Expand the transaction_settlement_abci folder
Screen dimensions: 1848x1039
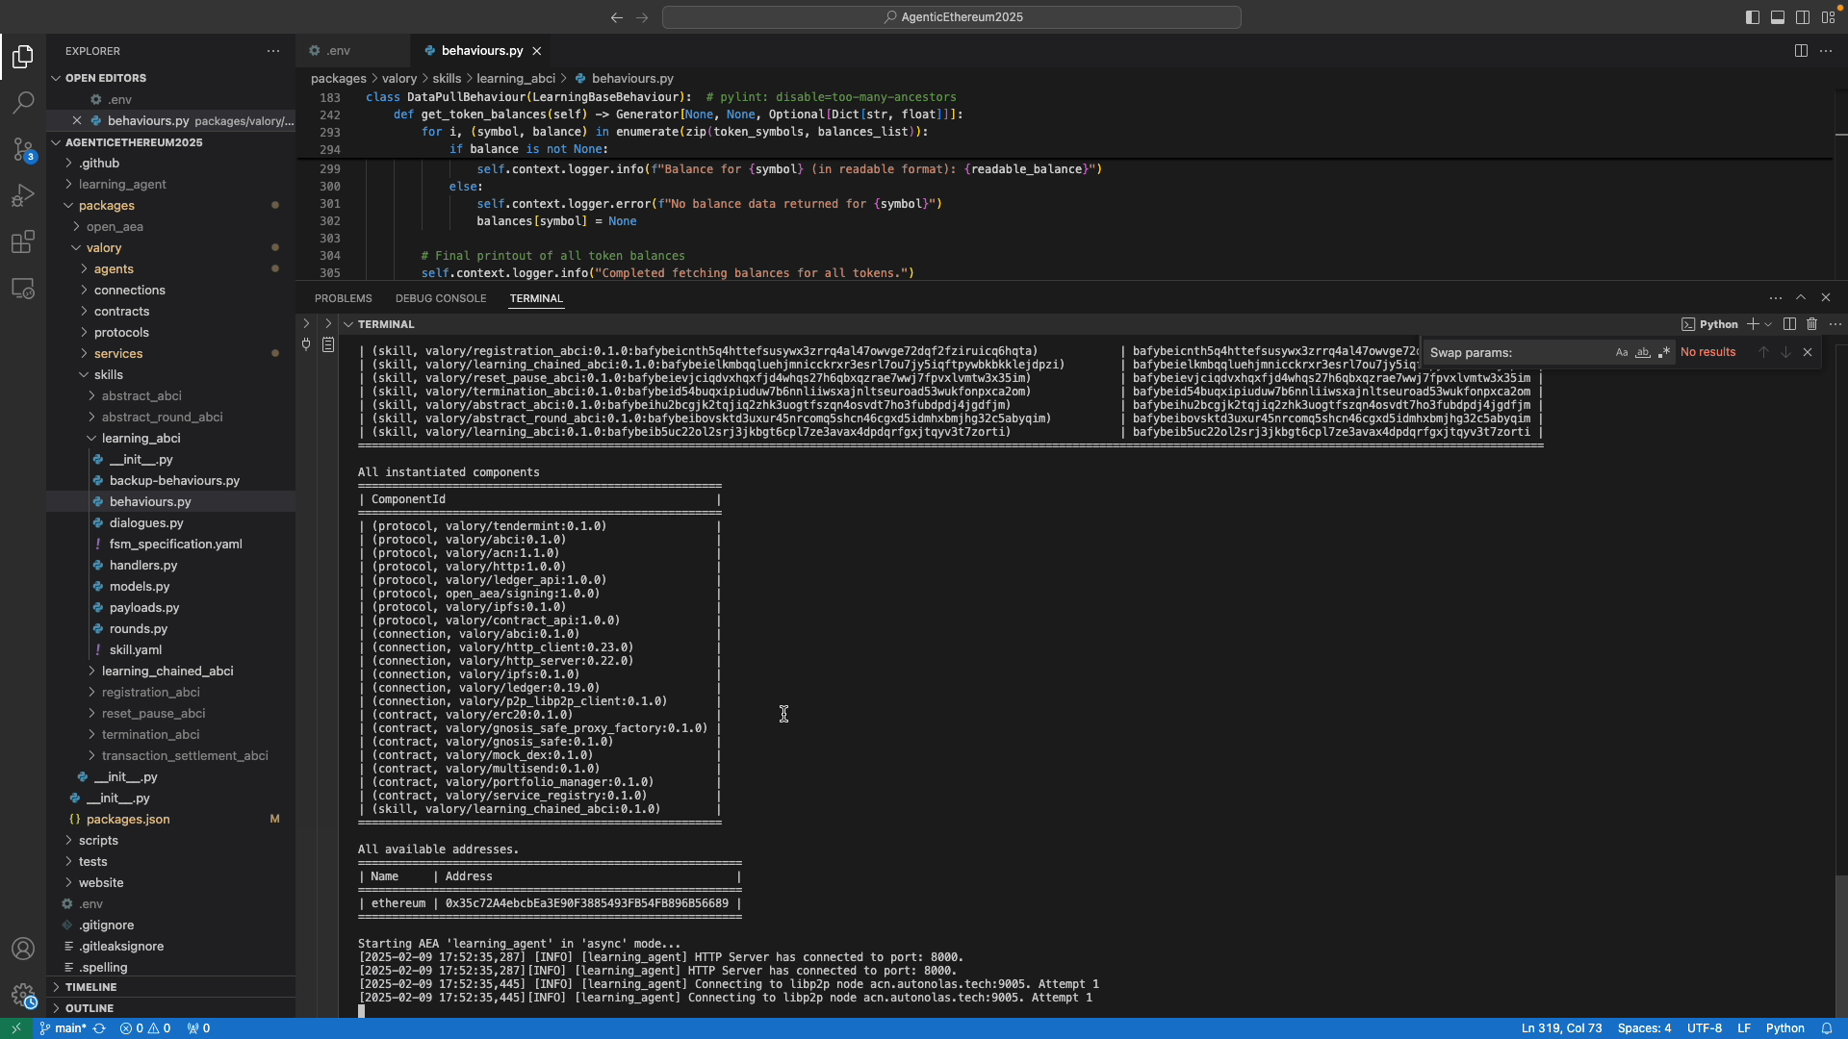point(185,756)
